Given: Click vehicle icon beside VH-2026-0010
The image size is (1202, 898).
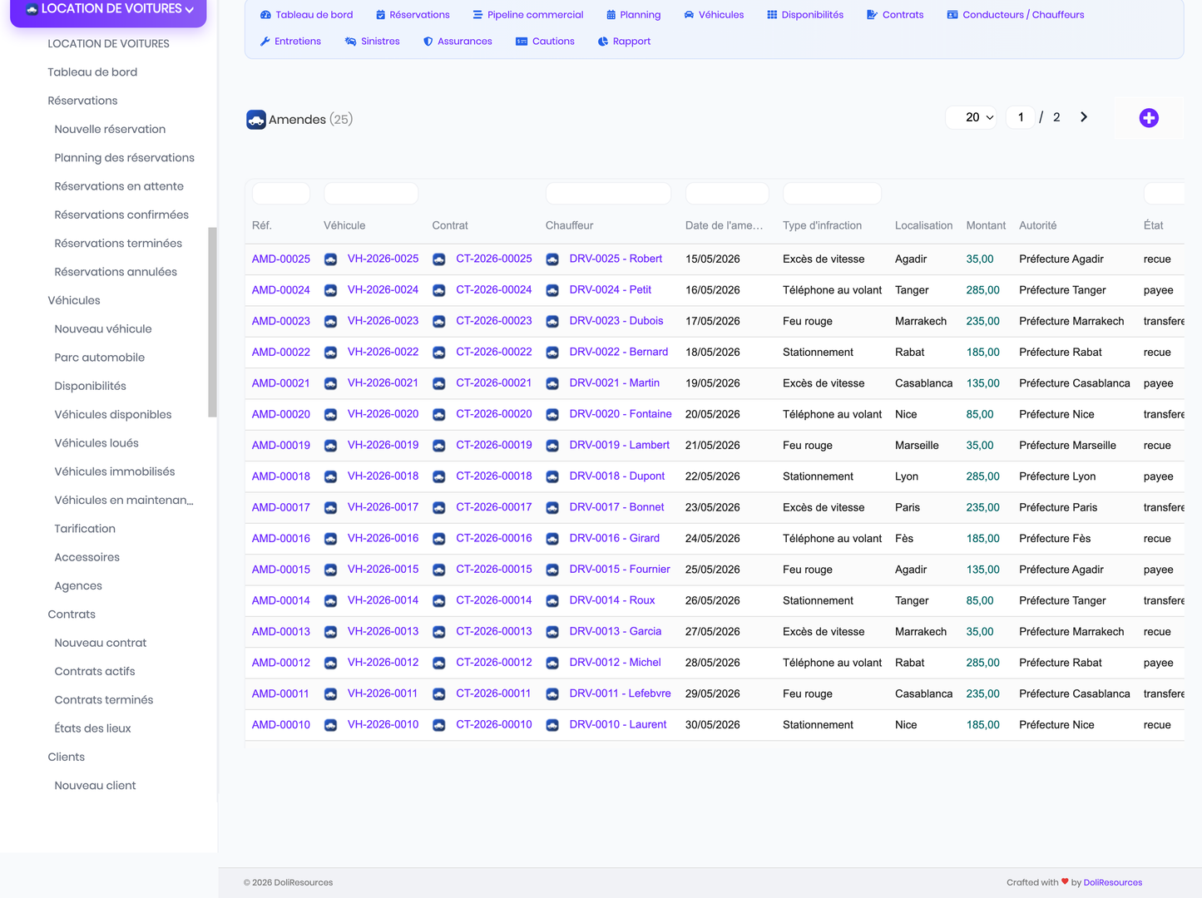Looking at the screenshot, I should coord(330,725).
